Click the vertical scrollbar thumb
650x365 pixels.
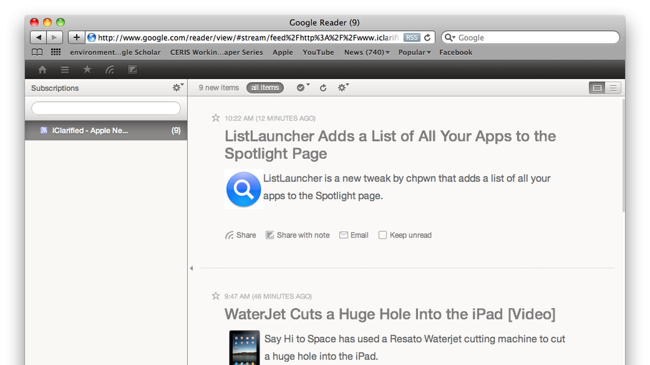point(624,155)
